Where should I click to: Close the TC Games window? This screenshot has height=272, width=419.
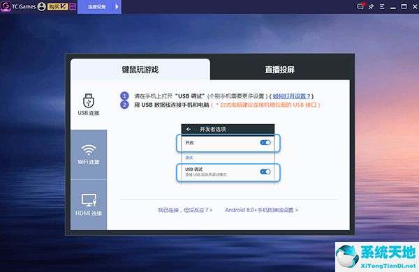415,7
